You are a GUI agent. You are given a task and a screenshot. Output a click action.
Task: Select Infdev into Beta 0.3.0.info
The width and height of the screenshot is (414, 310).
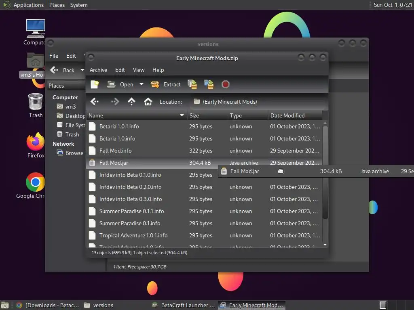click(x=204, y=199)
